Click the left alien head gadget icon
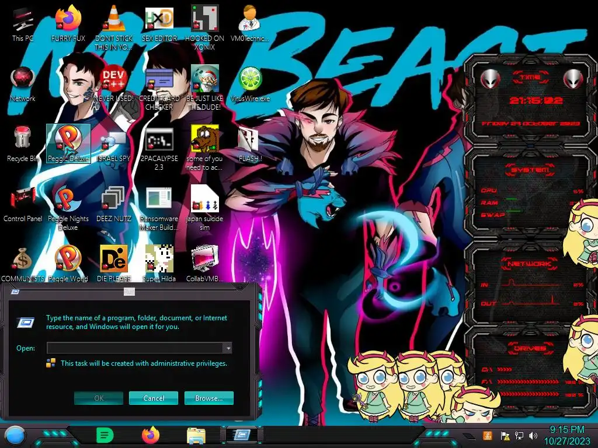598x448 pixels. (490, 79)
